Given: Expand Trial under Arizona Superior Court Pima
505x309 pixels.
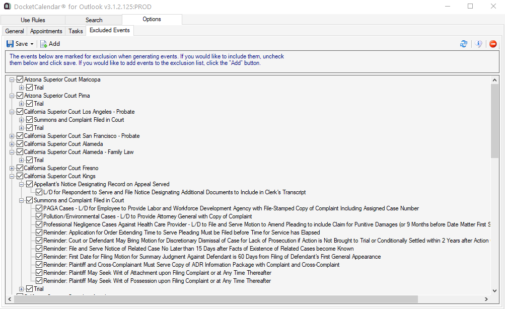Looking at the screenshot, I should coord(22,104).
